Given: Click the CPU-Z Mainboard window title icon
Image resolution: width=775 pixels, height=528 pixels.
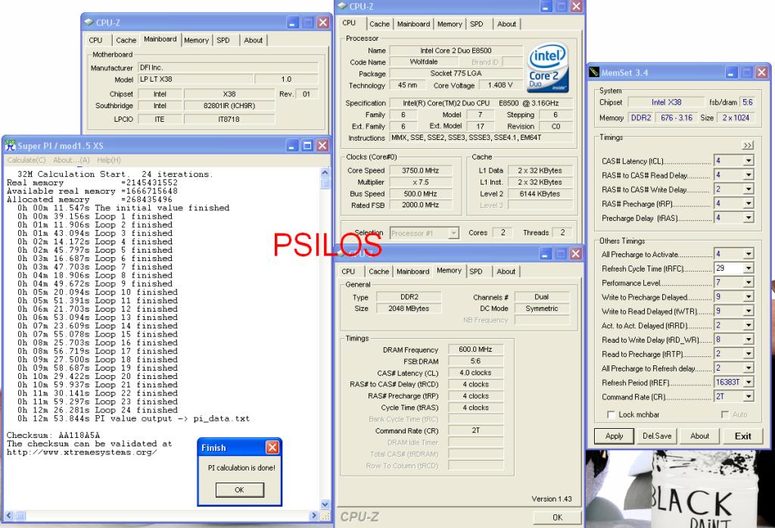Looking at the screenshot, I should click(89, 22).
